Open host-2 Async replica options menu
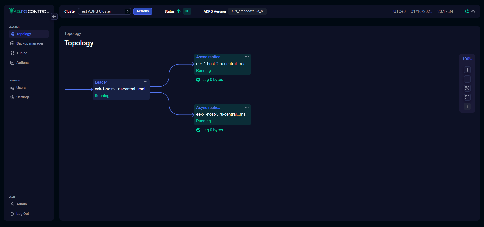This screenshot has height=227, width=484. (x=247, y=57)
